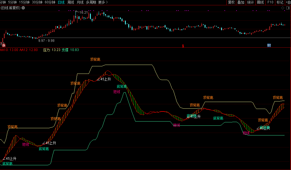The height and width of the screenshot is (170, 291).
Task: Open the F10 company info
Action: point(270,3)
